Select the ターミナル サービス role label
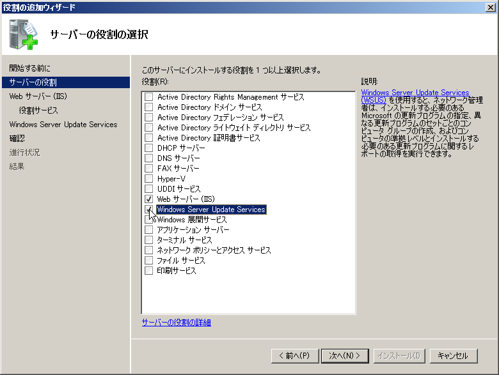 point(184,240)
